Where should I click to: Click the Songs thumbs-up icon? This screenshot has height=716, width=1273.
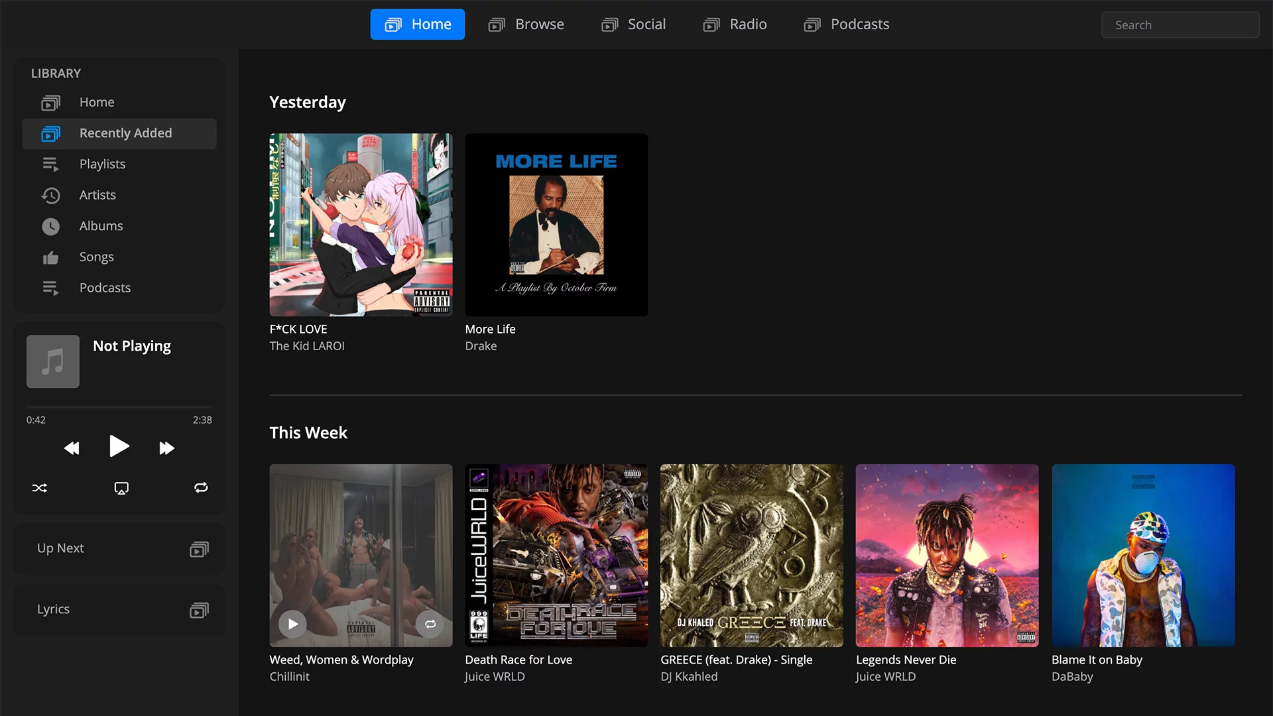click(50, 257)
